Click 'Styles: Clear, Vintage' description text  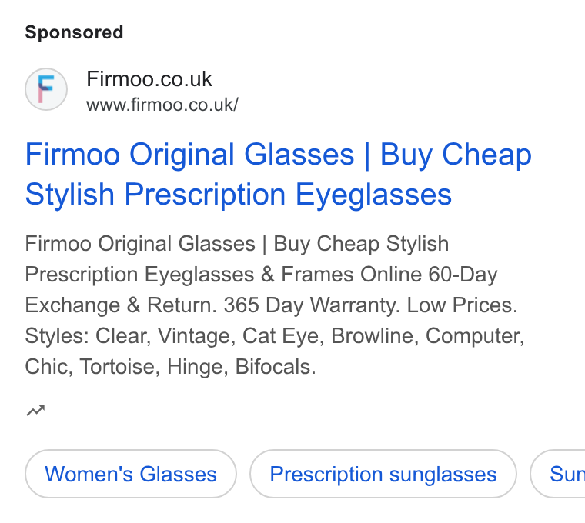[x=130, y=336]
